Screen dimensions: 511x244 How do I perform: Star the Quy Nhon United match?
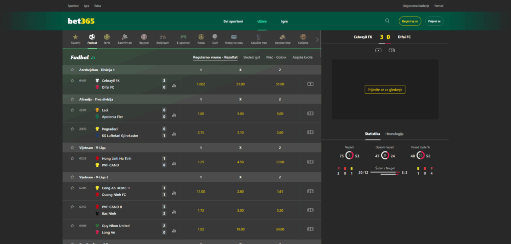coord(72,226)
